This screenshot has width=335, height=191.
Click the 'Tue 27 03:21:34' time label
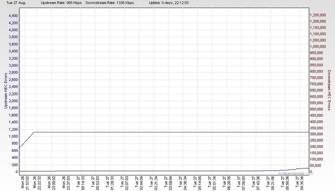tap(153, 183)
